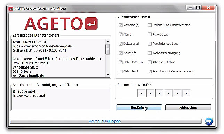Click the second PIN digit field
224x134 pixels.
pos(150,93)
